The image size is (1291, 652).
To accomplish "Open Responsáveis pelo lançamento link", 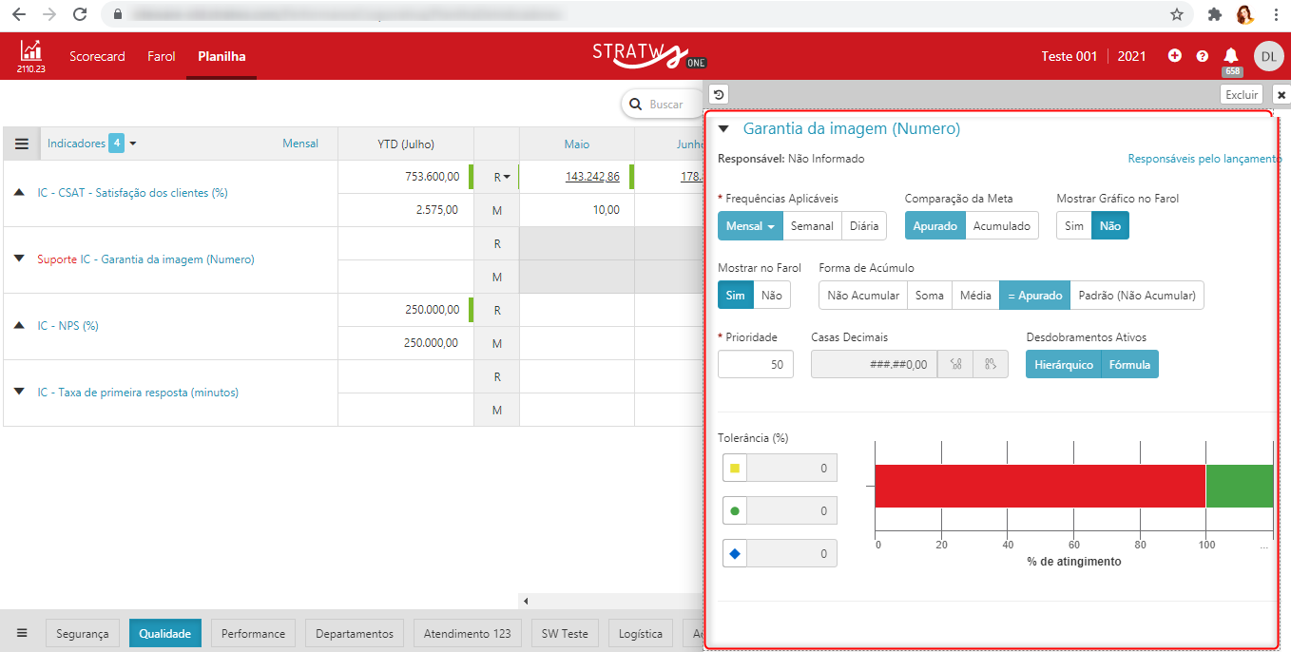I will coord(1204,159).
